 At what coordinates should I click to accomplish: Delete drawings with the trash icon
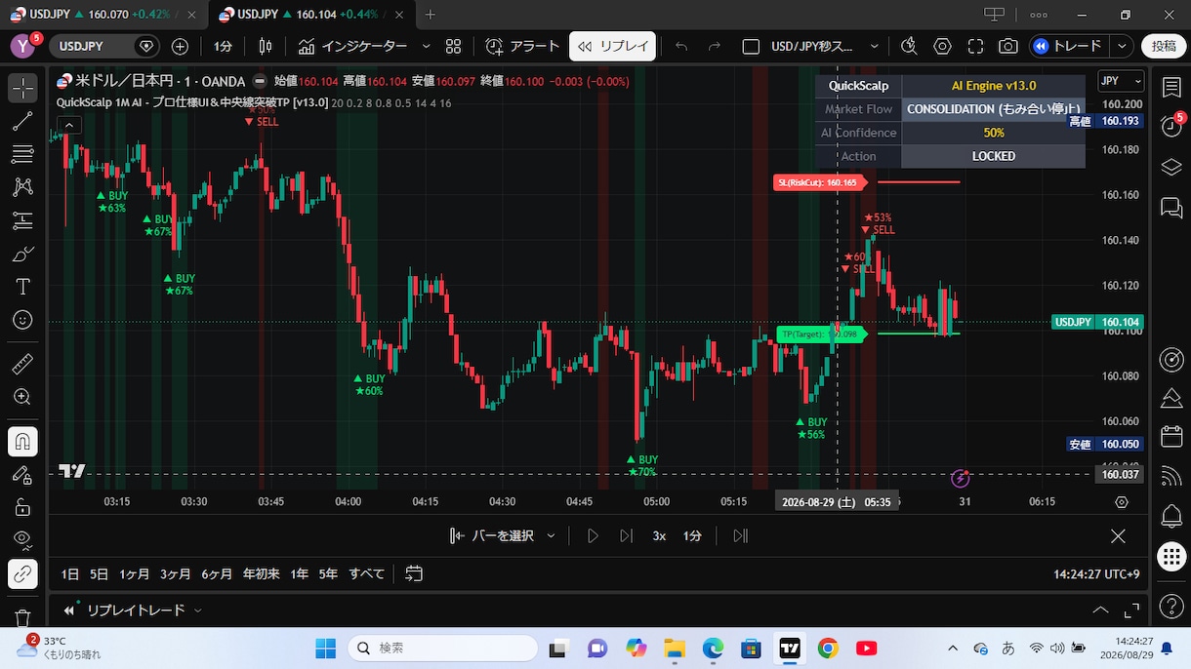(x=22, y=618)
